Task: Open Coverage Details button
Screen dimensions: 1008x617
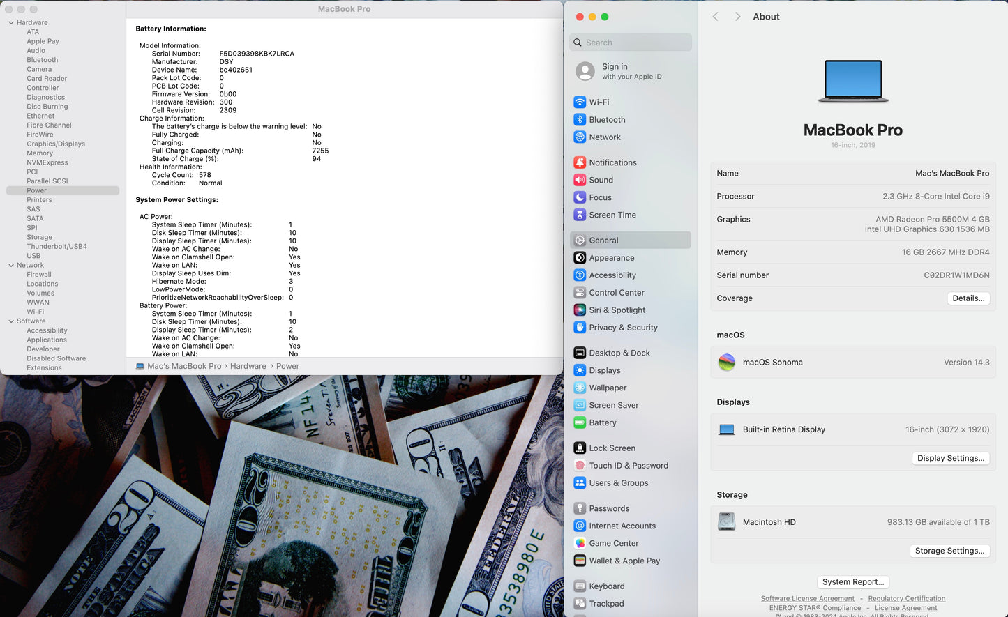Action: coord(968,298)
